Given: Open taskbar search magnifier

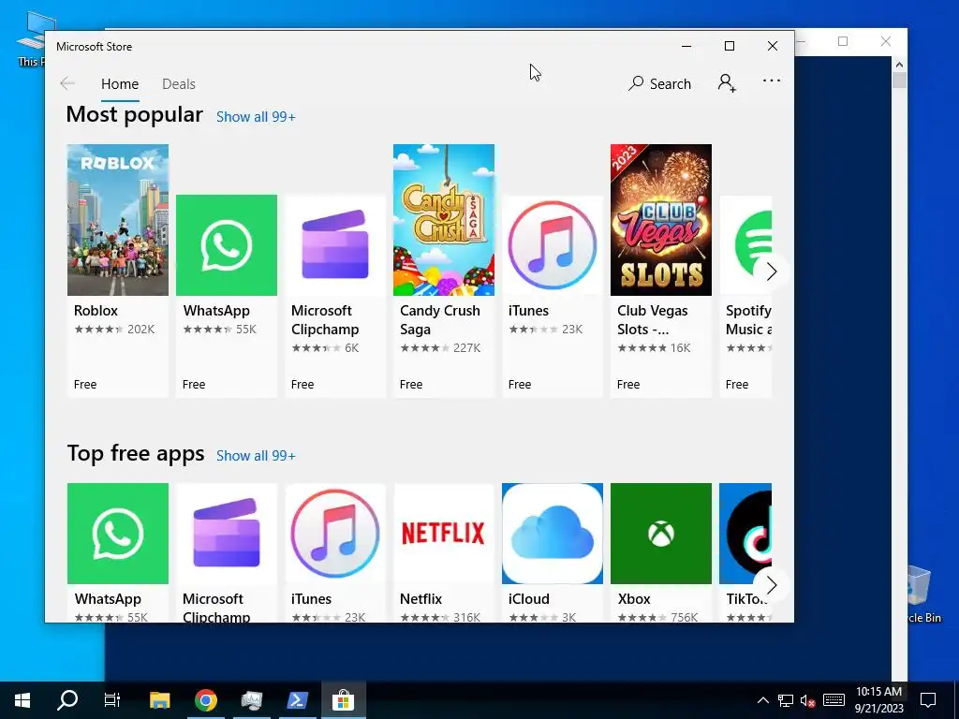Looking at the screenshot, I should 67,700.
